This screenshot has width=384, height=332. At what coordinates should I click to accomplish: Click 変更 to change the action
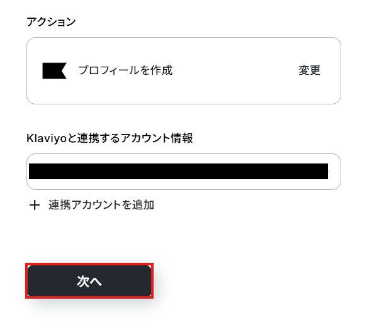[309, 70]
